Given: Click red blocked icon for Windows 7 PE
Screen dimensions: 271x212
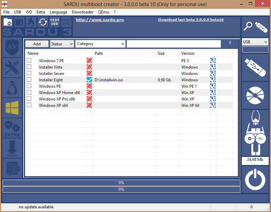Looking at the screenshot, I should [x=89, y=60].
